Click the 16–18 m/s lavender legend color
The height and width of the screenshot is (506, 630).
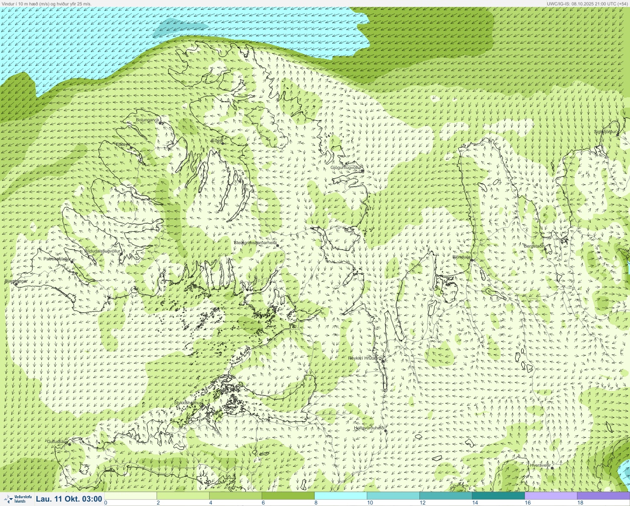[x=551, y=496]
